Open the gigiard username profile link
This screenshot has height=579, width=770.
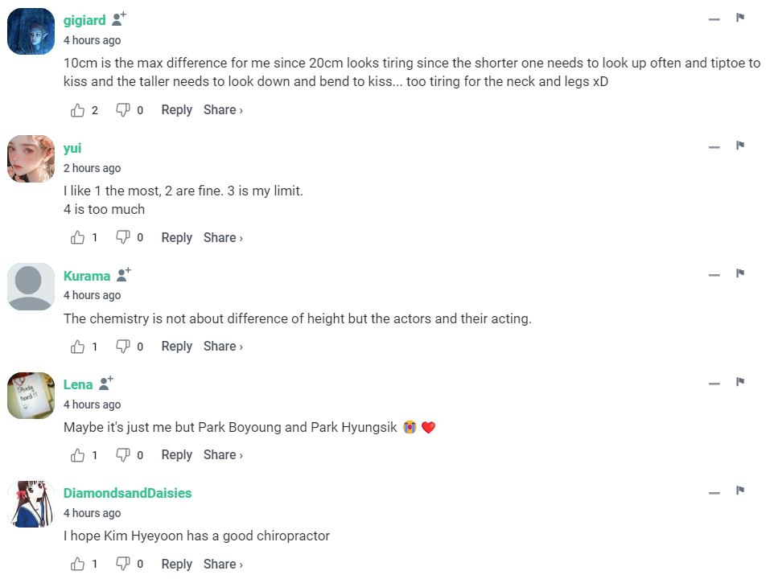click(84, 20)
